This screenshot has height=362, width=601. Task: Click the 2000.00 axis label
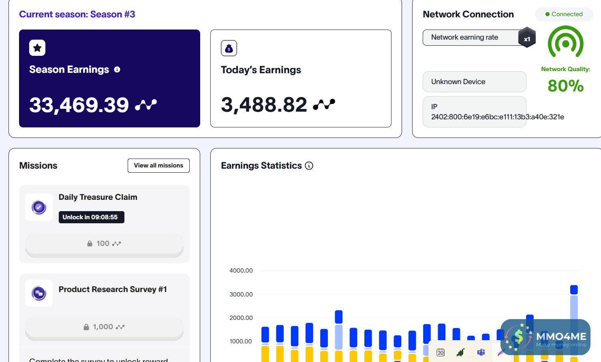(241, 318)
